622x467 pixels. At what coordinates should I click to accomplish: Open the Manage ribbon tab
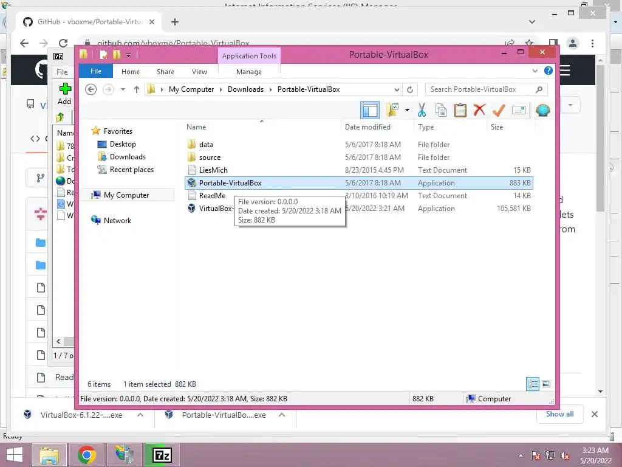pos(249,72)
